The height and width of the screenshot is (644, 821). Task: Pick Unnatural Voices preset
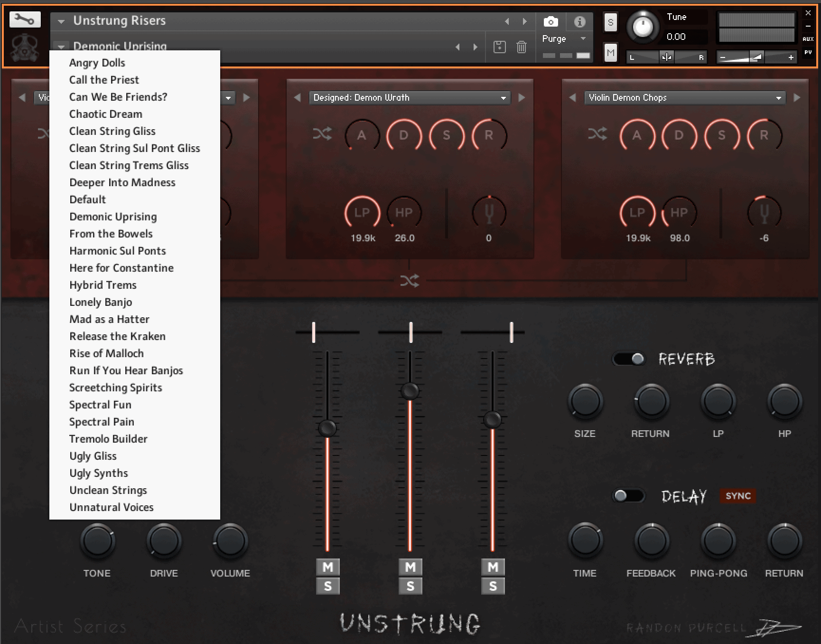click(x=112, y=507)
